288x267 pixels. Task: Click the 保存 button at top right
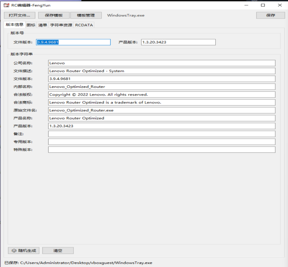pyautogui.click(x=270, y=15)
